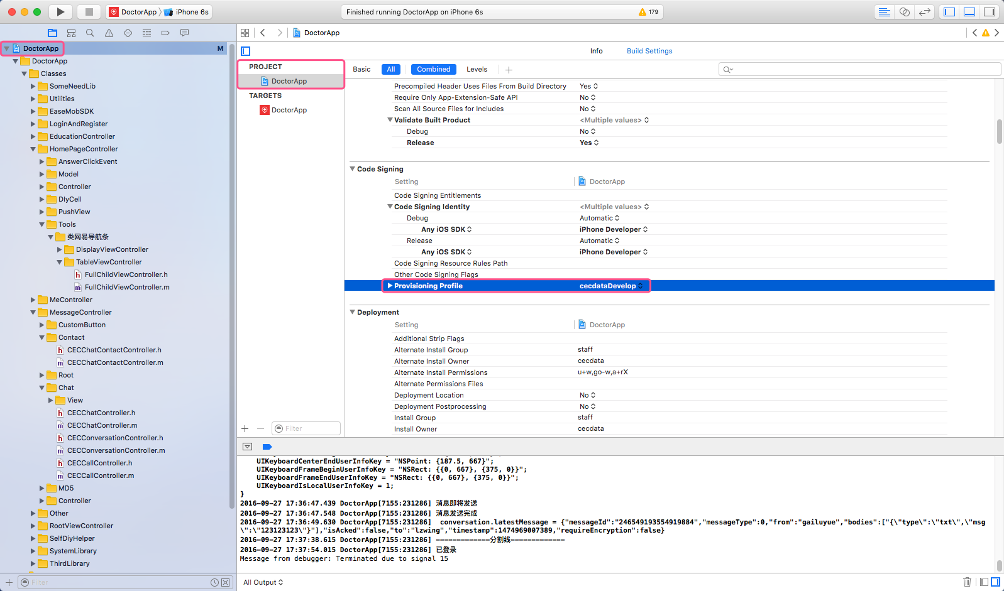The image size is (1004, 591).
Task: Open the Symbol navigator
Action: click(x=71, y=33)
